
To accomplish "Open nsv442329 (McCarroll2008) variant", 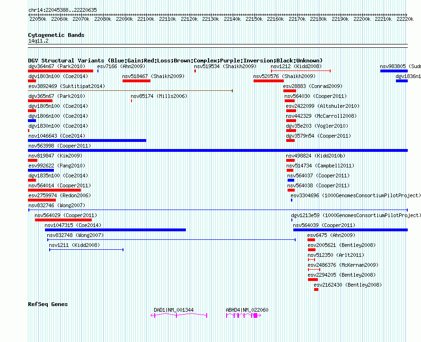I will coord(321,116).
